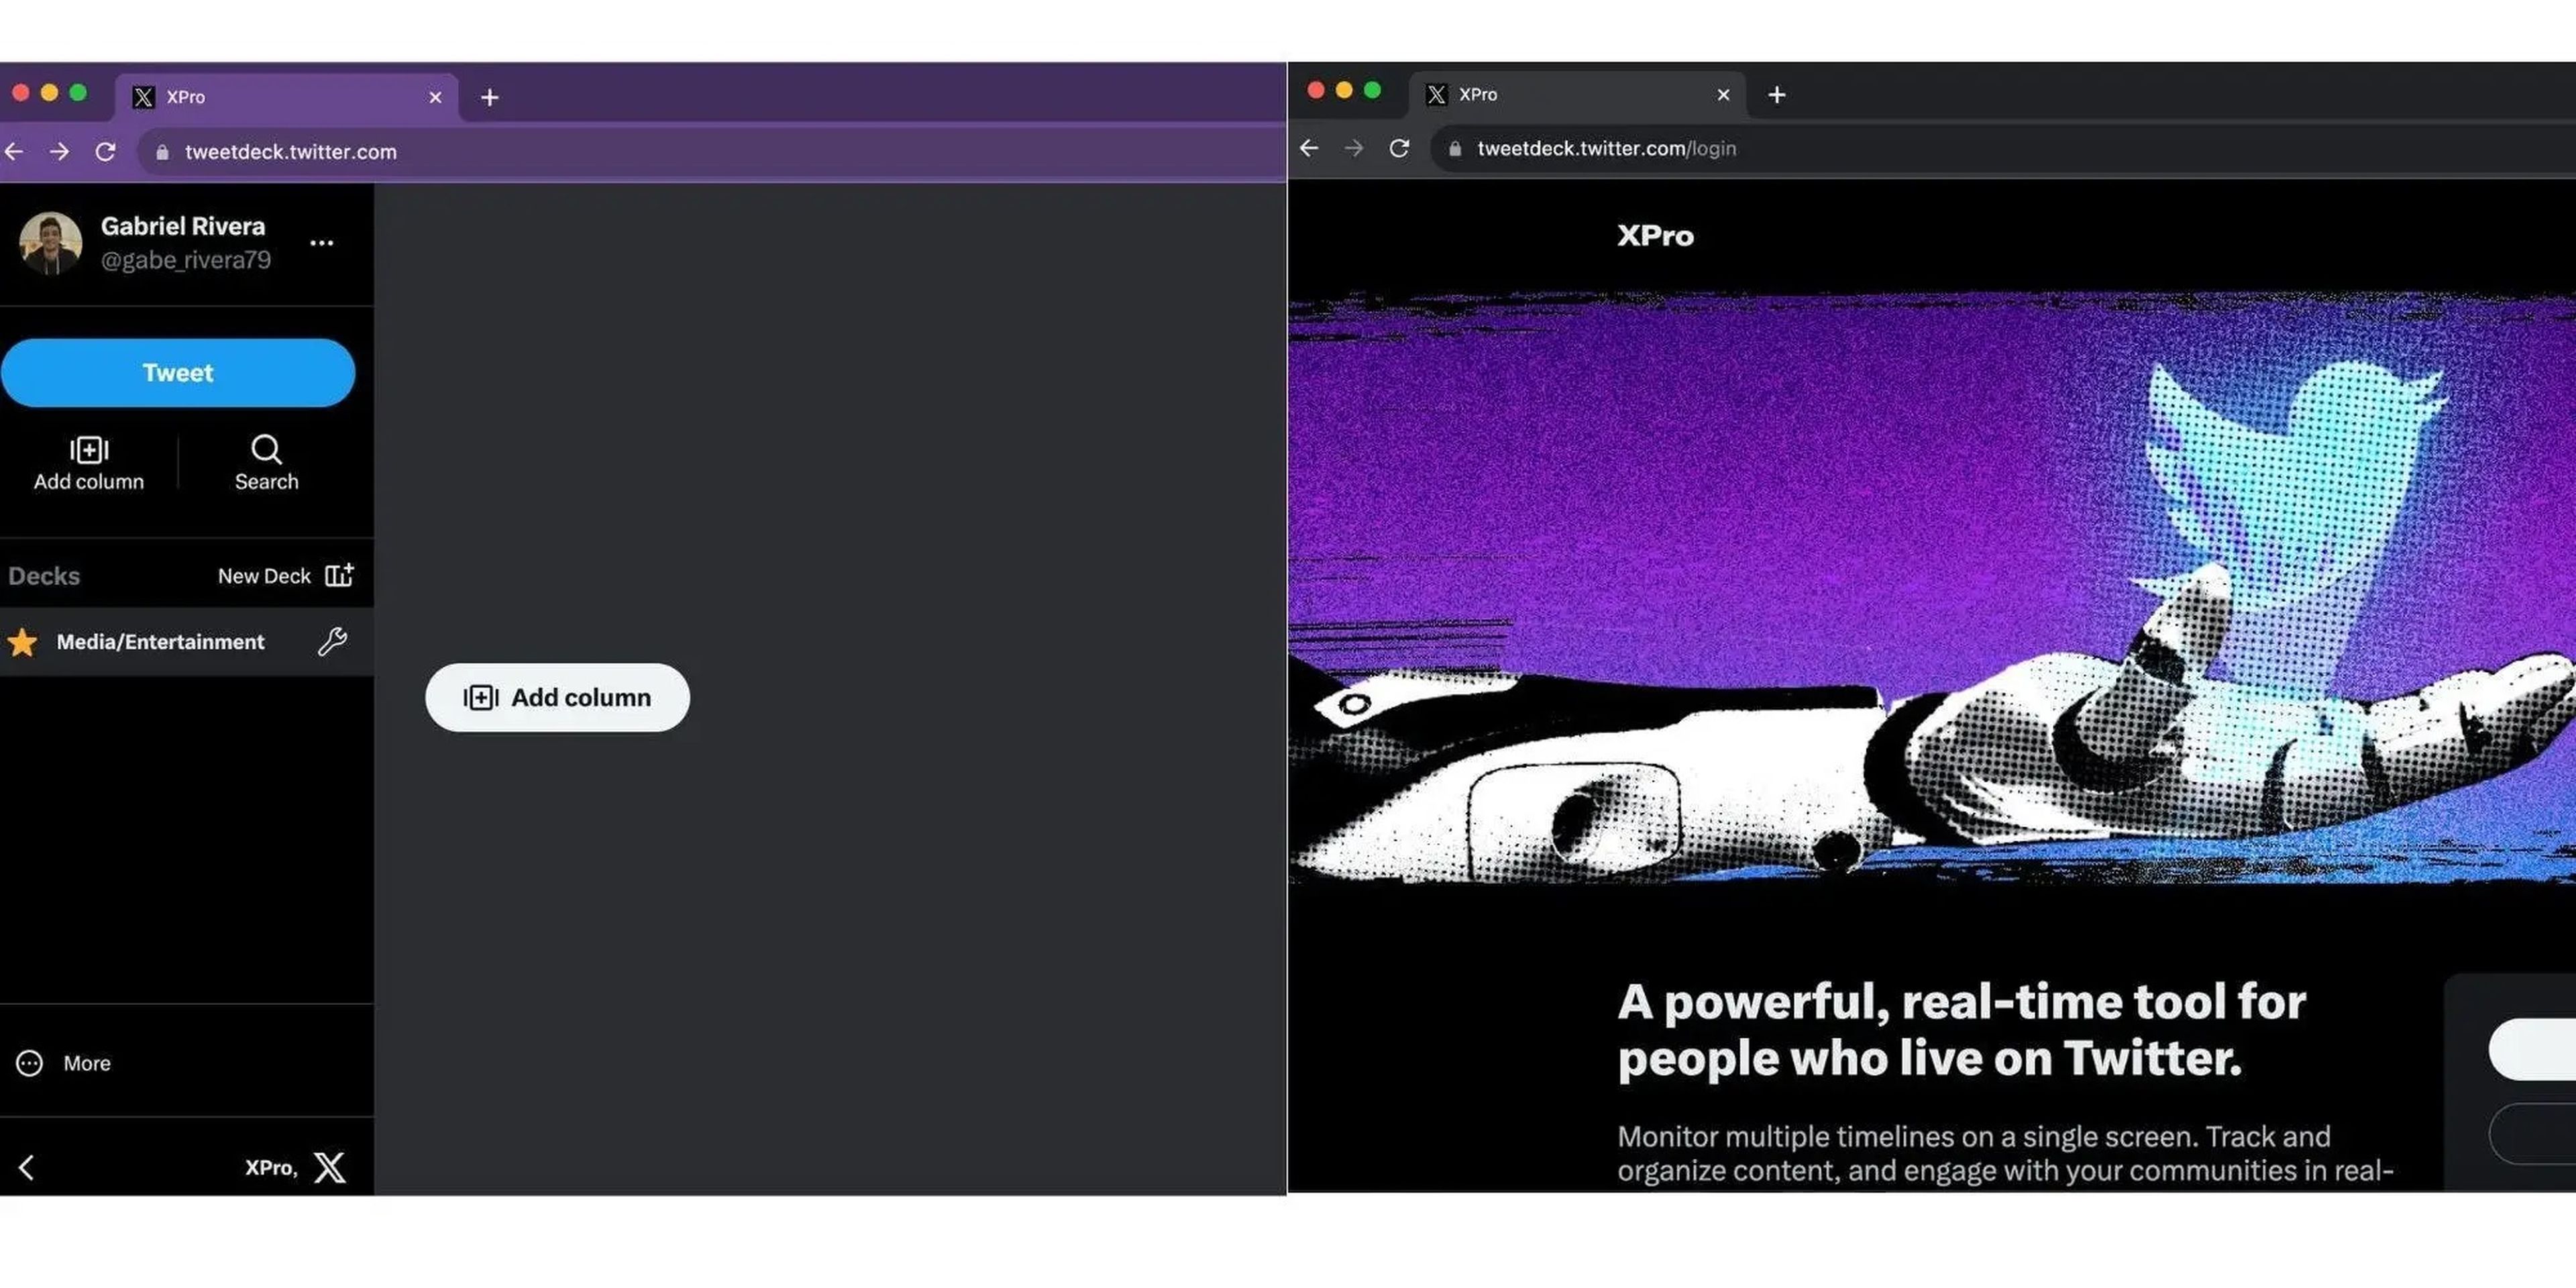This screenshot has height=1288, width=2576.
Task: Select the XPro tab in the left window
Action: tap(287, 97)
